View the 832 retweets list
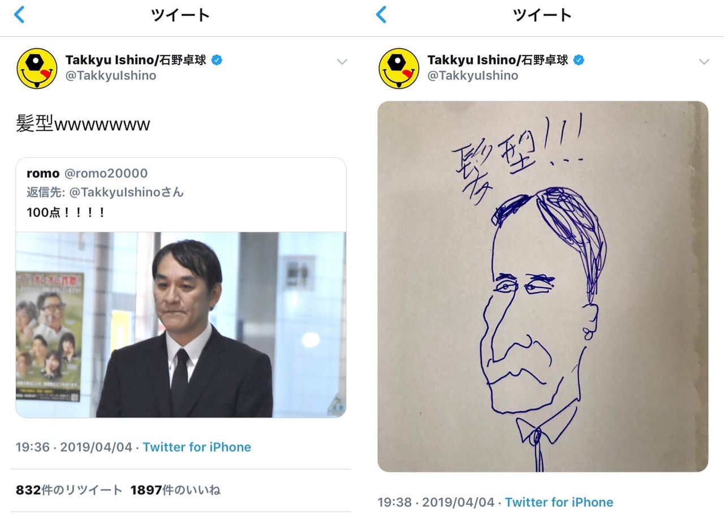The height and width of the screenshot is (523, 724). click(69, 490)
